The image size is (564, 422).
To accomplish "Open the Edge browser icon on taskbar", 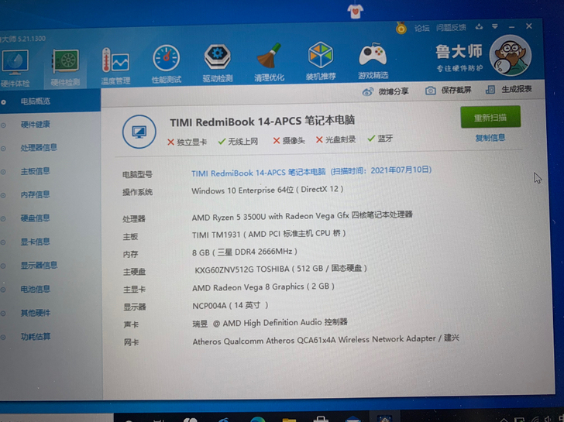I will click(x=258, y=419).
